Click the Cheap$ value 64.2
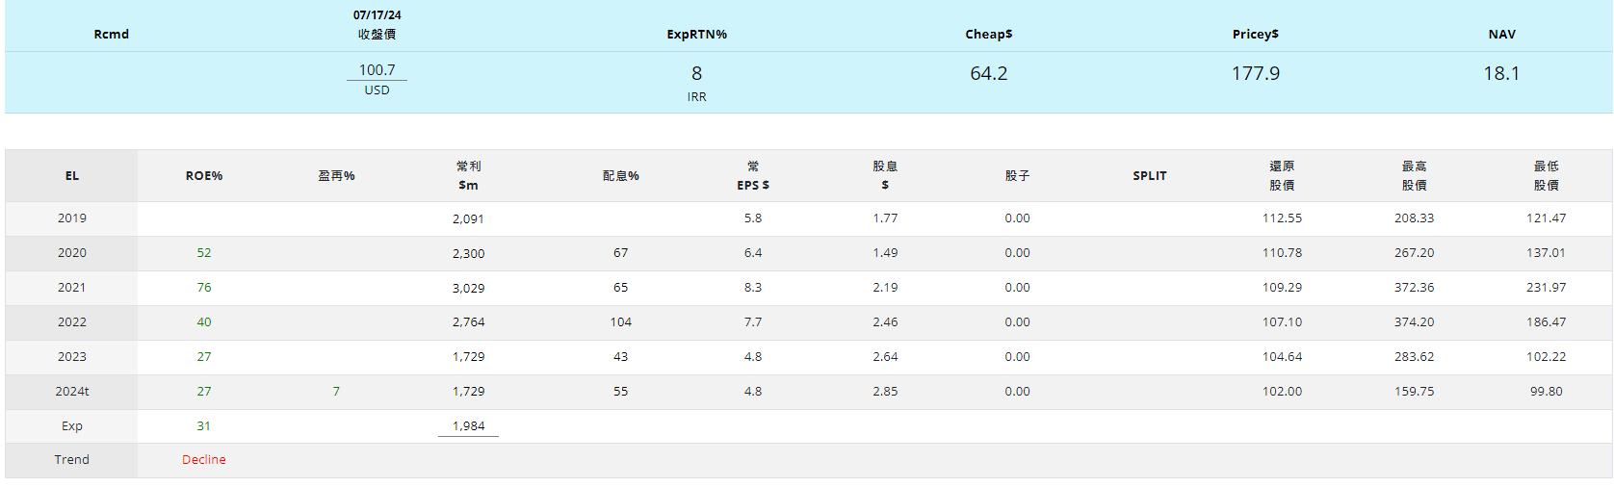Viewport: 1614px width, 487px height. click(988, 73)
